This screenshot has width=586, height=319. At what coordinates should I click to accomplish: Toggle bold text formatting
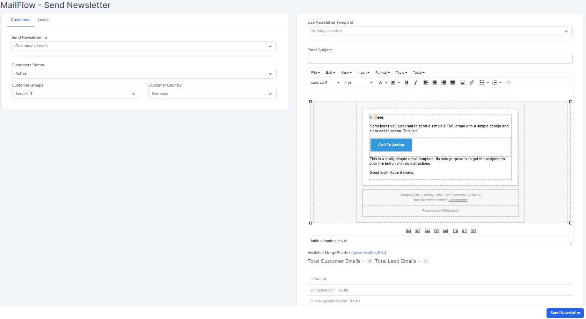(406, 82)
